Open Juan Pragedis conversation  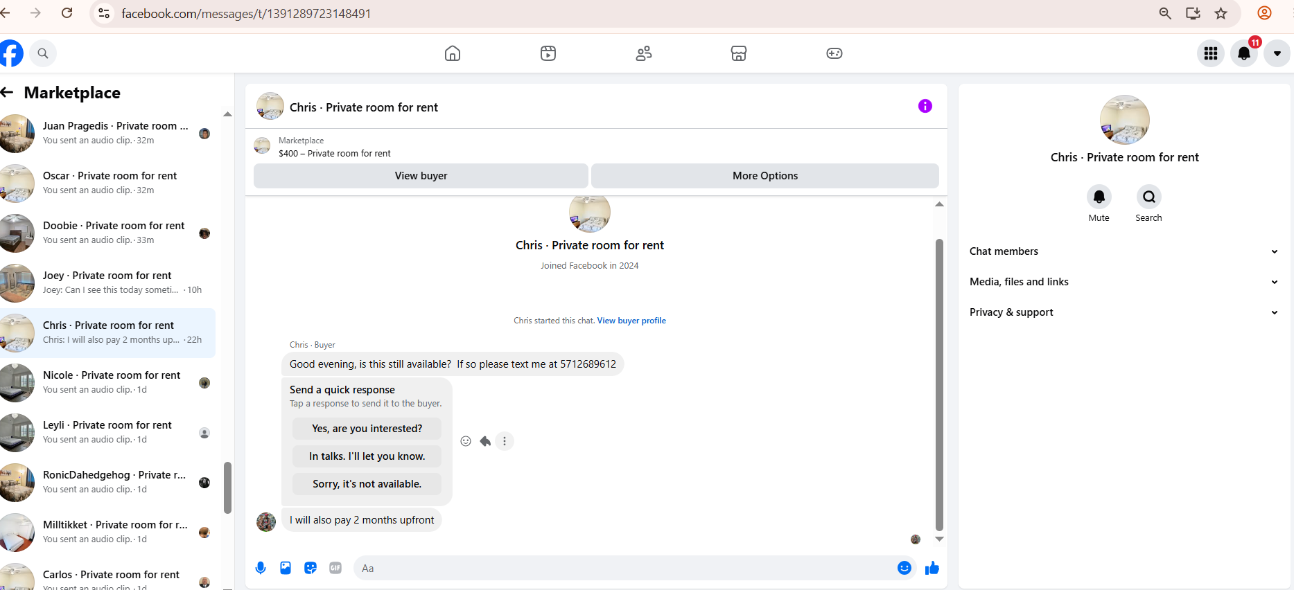107,134
